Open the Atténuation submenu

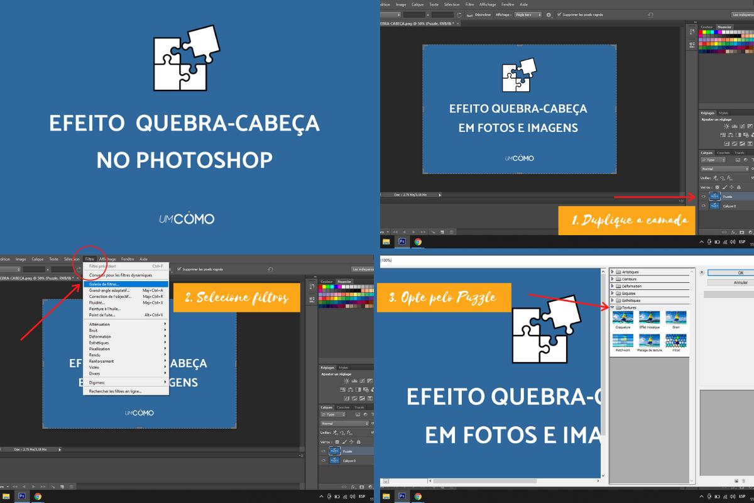pyautogui.click(x=99, y=324)
